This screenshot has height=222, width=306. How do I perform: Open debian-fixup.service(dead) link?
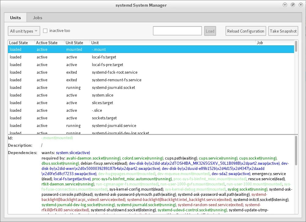104,164
